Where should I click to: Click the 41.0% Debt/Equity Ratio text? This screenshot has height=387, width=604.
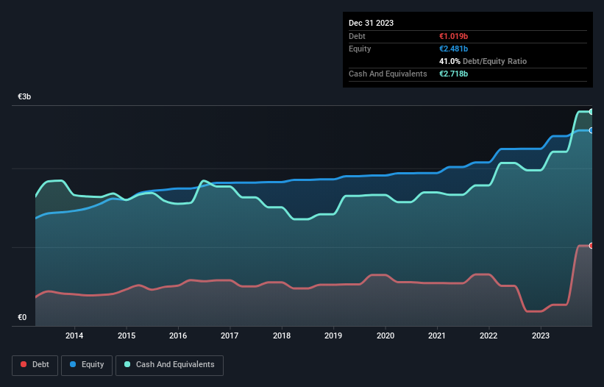[x=483, y=61]
